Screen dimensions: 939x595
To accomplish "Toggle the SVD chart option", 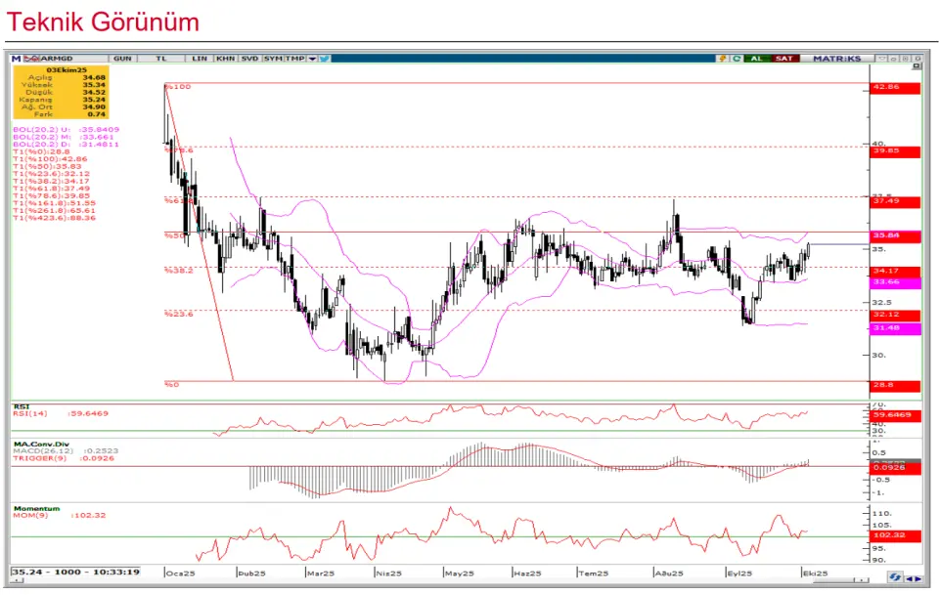I will pos(249,59).
